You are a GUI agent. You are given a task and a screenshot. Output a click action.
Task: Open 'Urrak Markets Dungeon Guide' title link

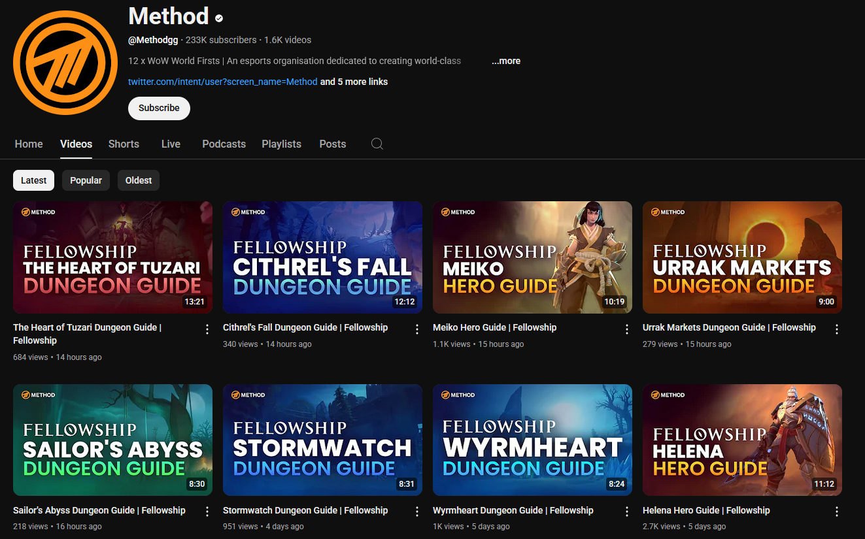pyautogui.click(x=729, y=327)
